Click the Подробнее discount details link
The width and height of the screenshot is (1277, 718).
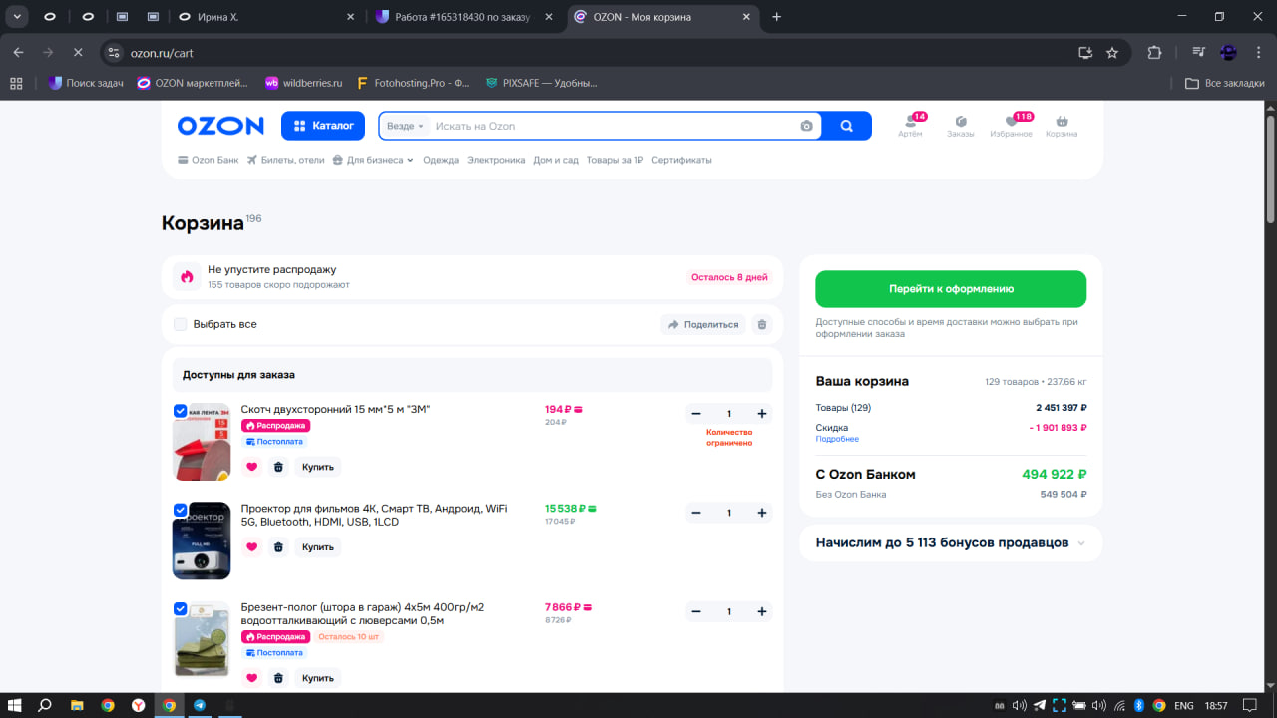(x=836, y=439)
